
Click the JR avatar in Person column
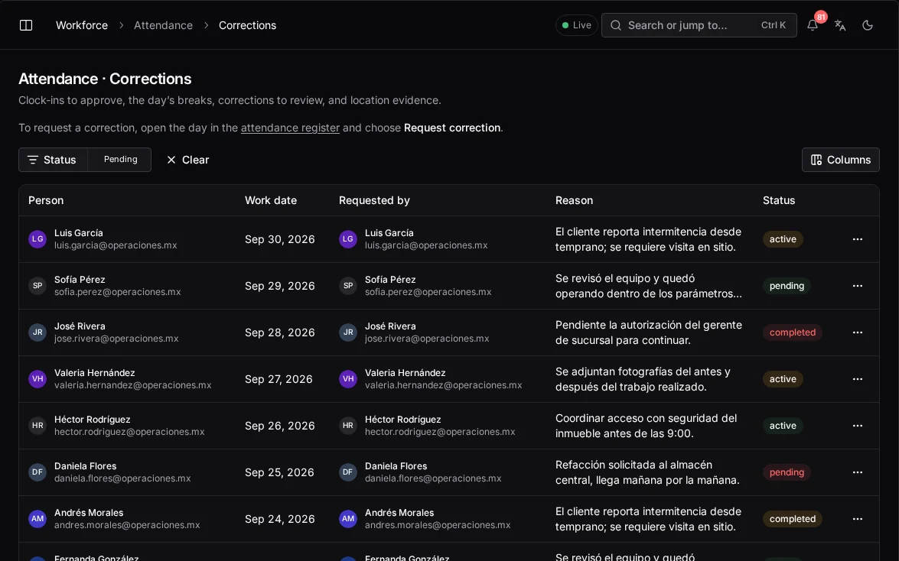(37, 332)
